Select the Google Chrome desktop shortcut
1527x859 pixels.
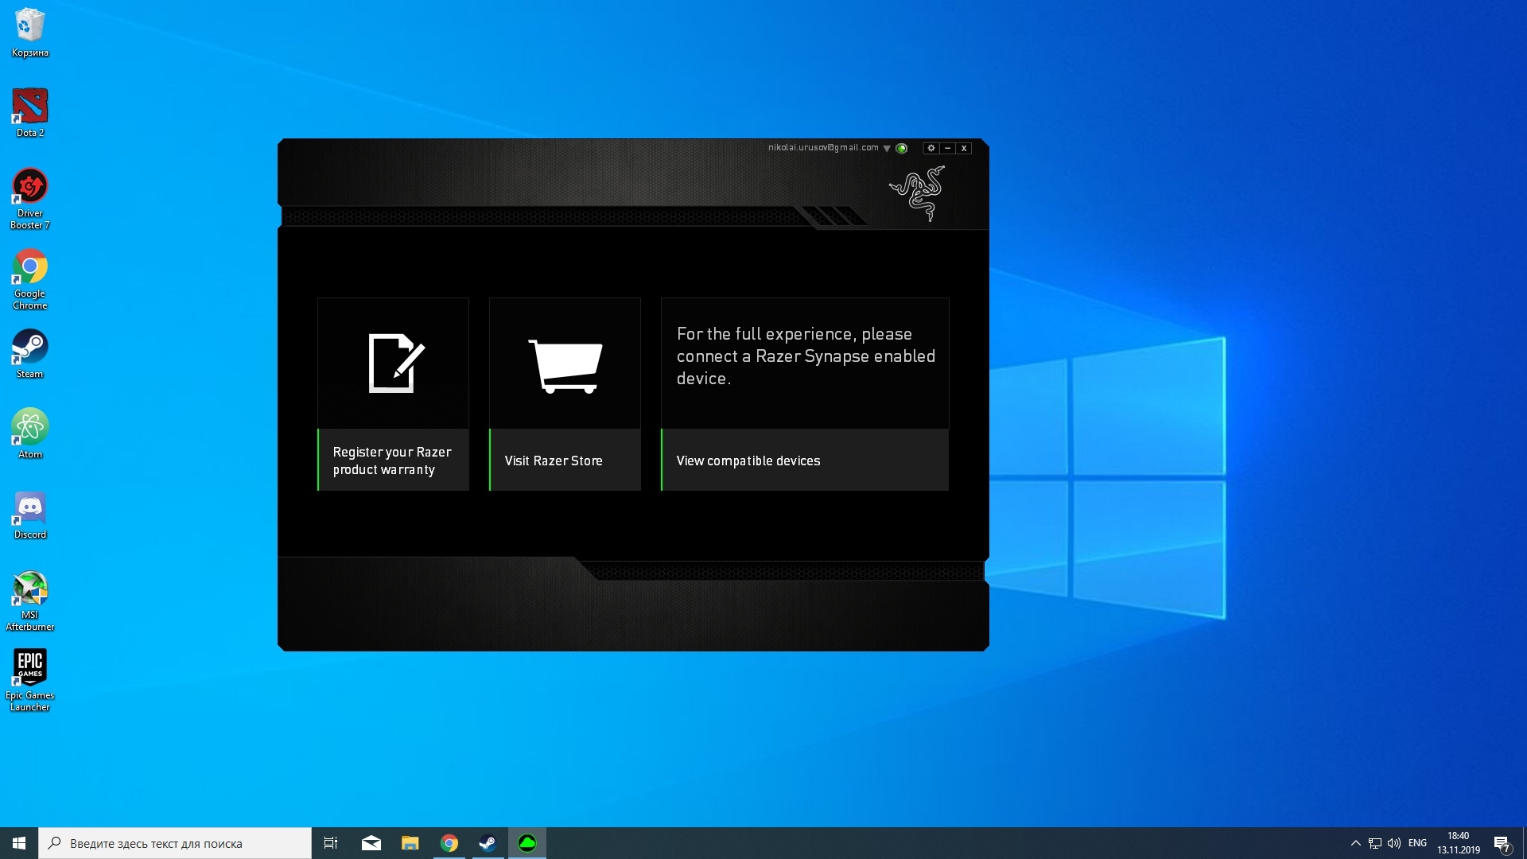(x=30, y=279)
